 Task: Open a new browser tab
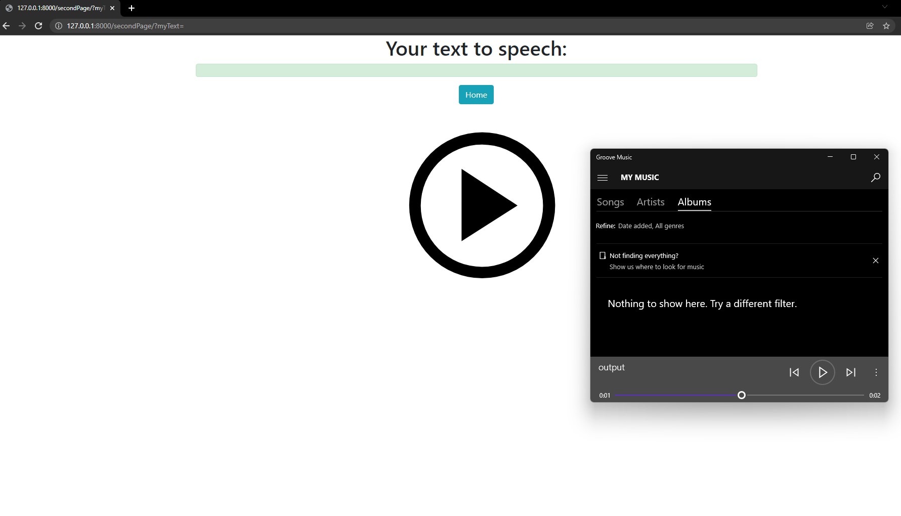pyautogui.click(x=132, y=8)
